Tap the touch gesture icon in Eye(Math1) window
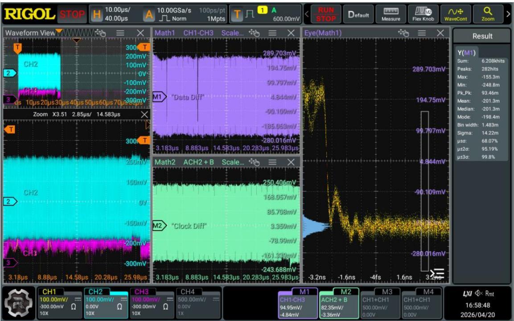514x321 pixels. point(403,33)
